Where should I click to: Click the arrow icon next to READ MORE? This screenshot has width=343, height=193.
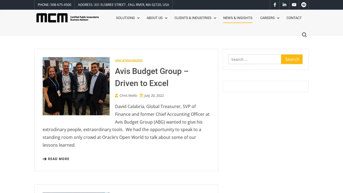tap(44, 159)
